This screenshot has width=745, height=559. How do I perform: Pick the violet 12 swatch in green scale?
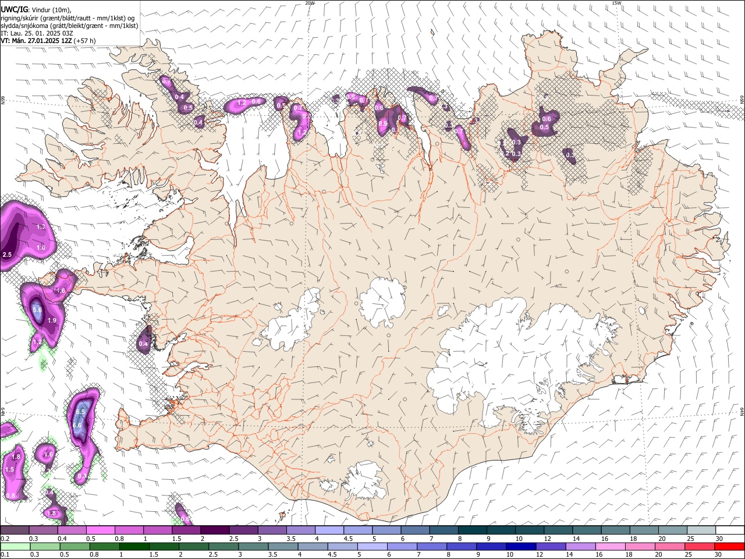pos(551,546)
